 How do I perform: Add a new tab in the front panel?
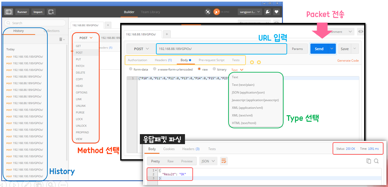click(167, 34)
